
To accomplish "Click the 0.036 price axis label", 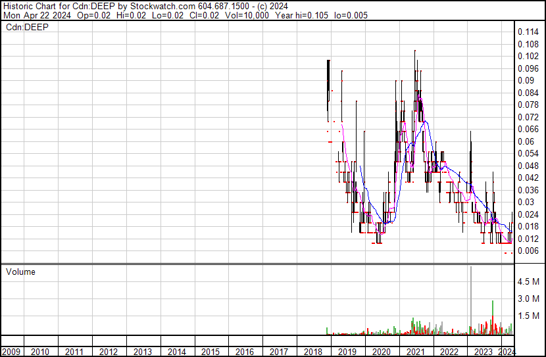I will 528,190.
